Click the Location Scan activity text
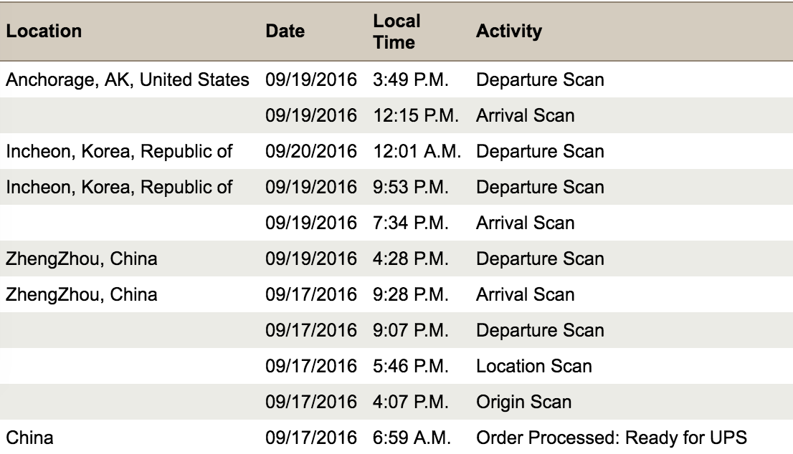The height and width of the screenshot is (454, 793). [533, 366]
